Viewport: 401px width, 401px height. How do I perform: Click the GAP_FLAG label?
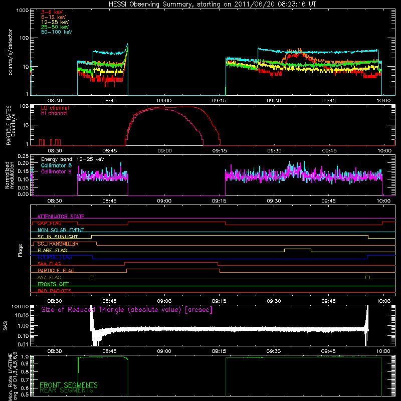49,223
